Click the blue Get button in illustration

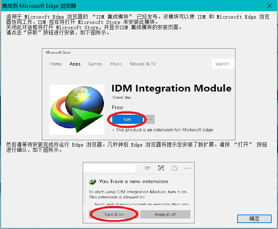[127, 119]
